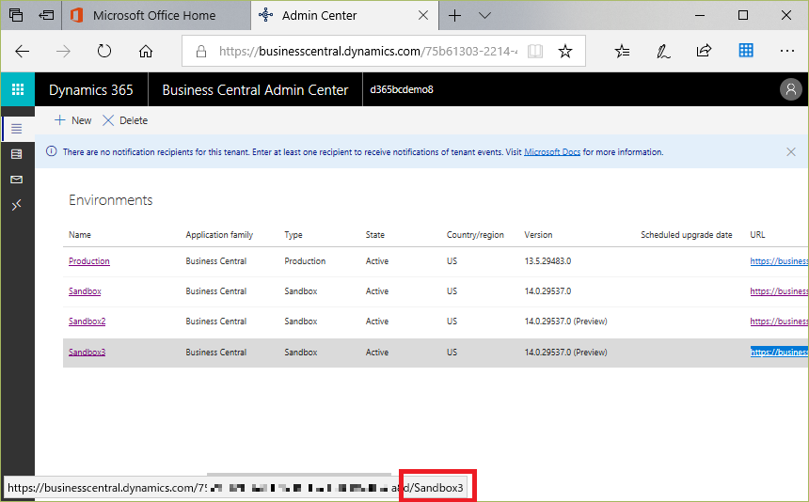
Task: Share this page via share icon
Action: pos(705,51)
